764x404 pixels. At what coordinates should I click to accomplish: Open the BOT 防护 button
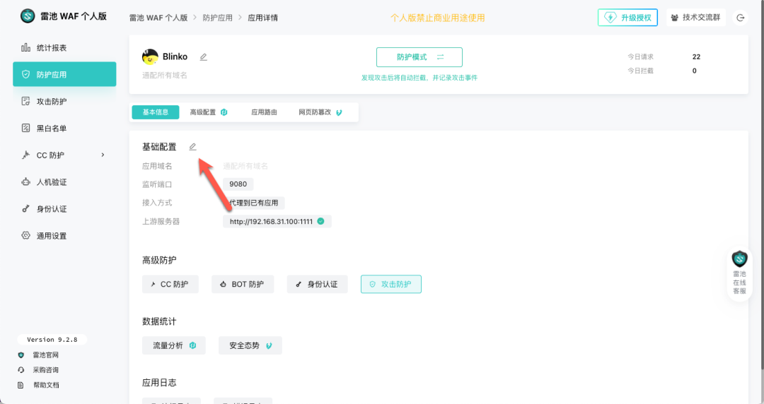(x=243, y=284)
